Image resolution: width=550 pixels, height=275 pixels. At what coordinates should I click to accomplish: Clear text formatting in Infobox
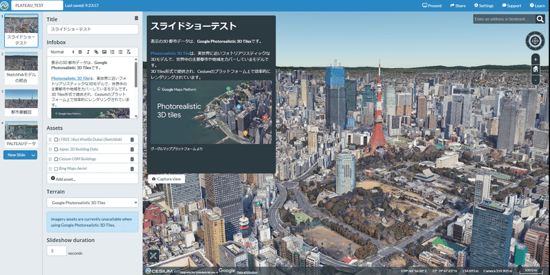129,52
